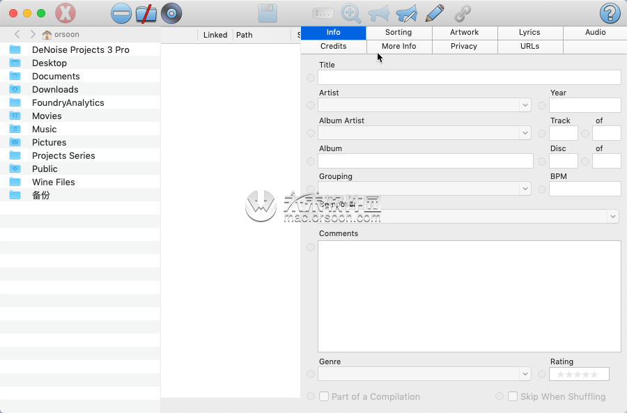Toggle the BPM field radio button
The width and height of the screenshot is (627, 413).
(542, 189)
